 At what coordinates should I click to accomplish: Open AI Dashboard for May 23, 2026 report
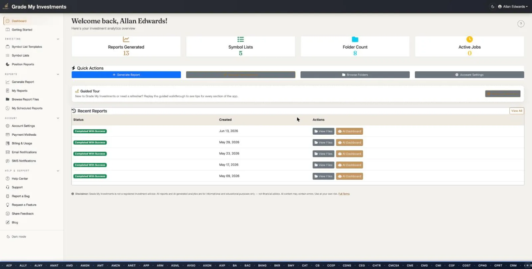[x=349, y=154]
